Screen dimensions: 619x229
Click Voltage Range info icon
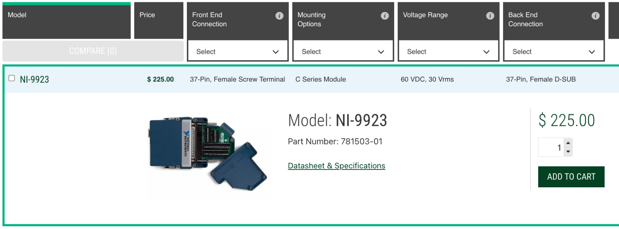pos(490,16)
